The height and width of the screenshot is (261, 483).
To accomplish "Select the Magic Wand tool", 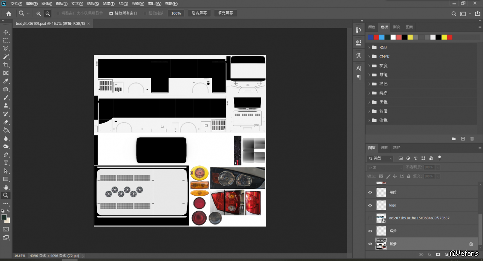I will tap(6, 57).
